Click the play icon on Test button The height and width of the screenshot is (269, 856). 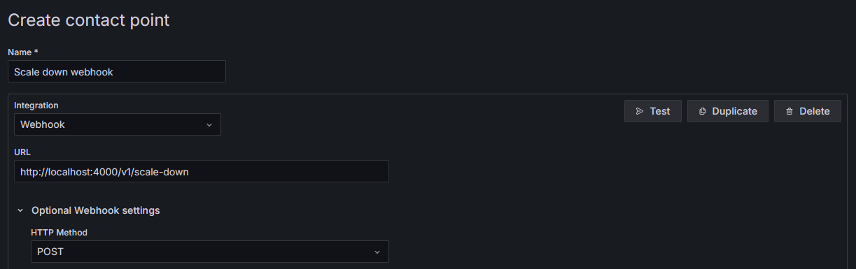coord(639,111)
